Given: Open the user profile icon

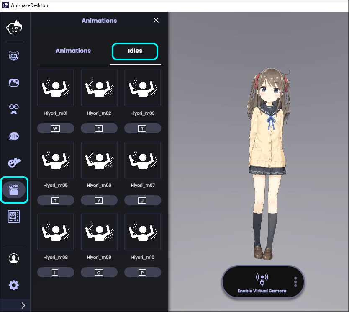Looking at the screenshot, I should (14, 258).
